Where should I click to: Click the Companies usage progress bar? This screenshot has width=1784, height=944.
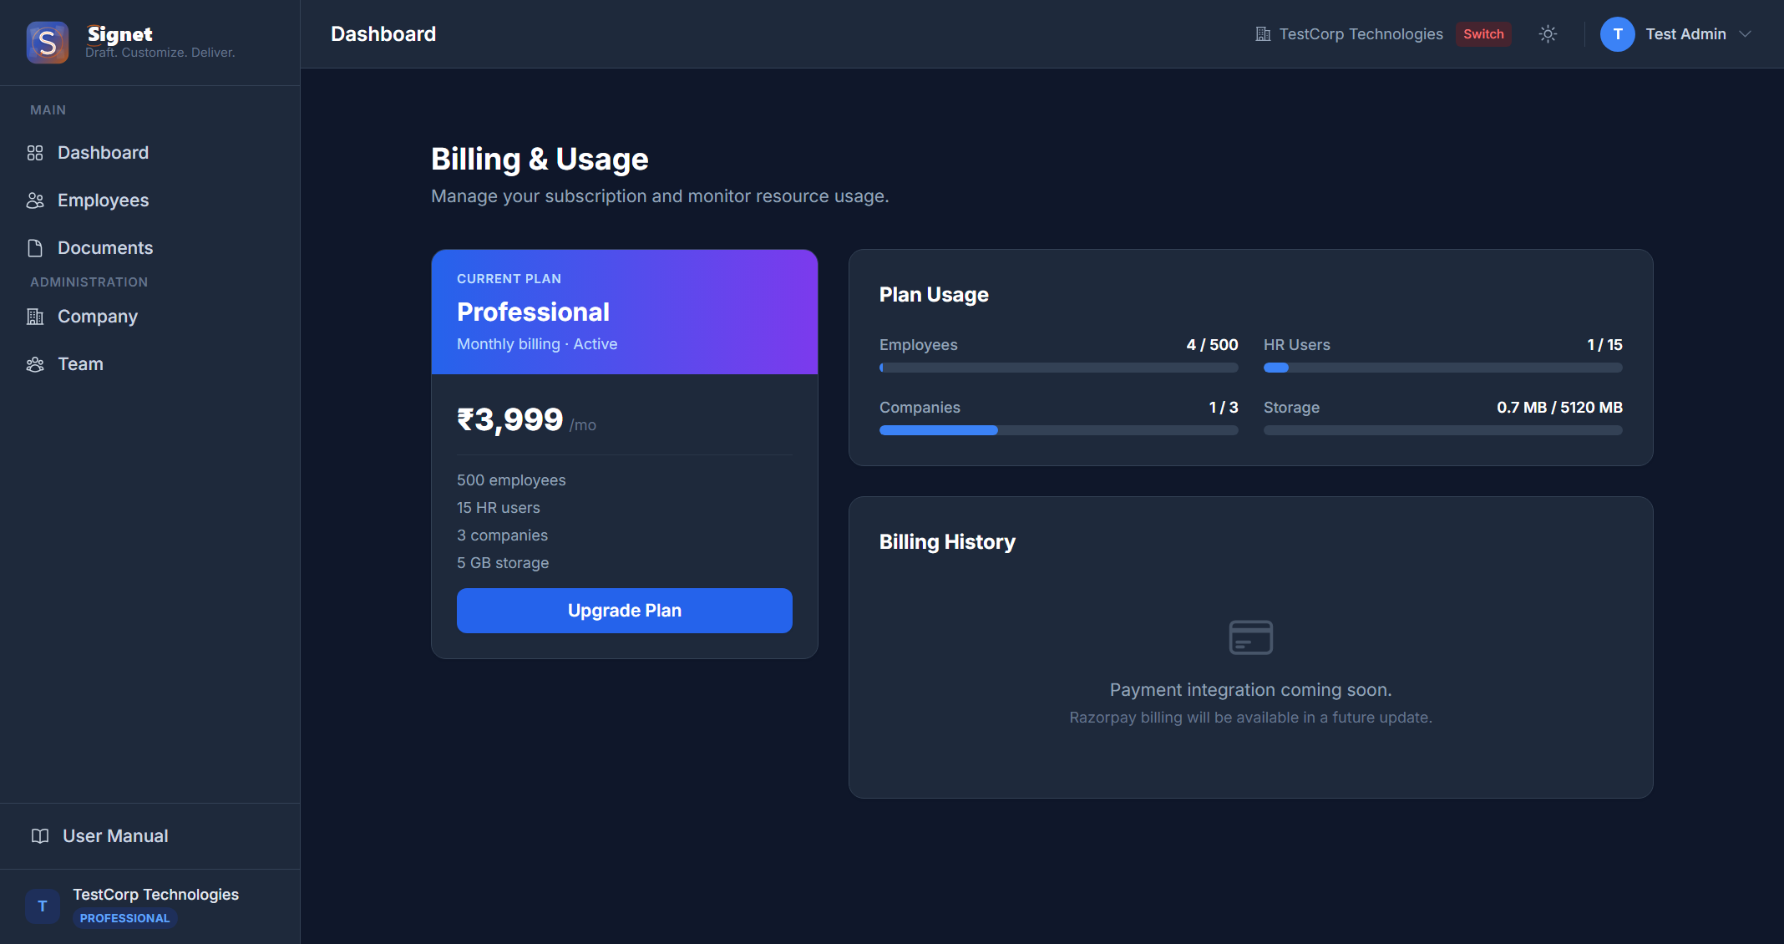coord(1058,430)
